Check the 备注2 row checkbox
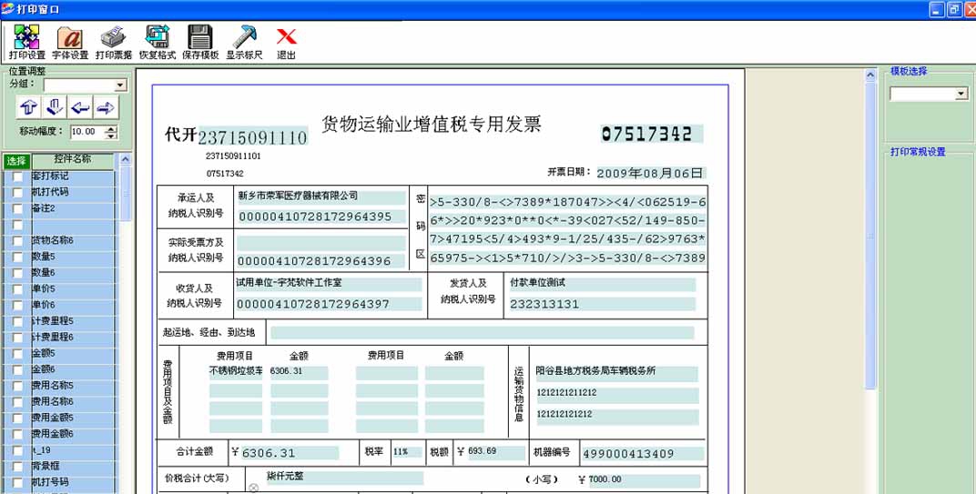 click(17, 208)
